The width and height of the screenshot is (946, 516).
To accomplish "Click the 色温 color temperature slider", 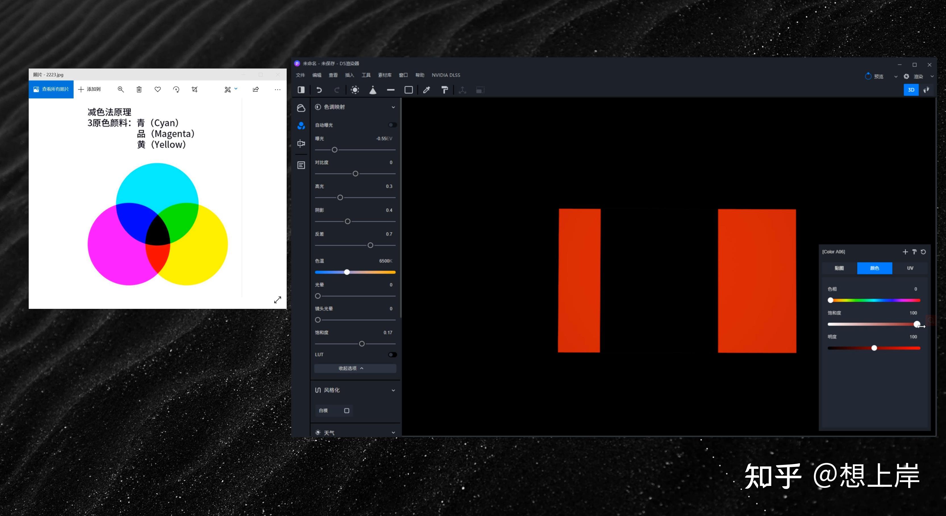I will pyautogui.click(x=355, y=272).
